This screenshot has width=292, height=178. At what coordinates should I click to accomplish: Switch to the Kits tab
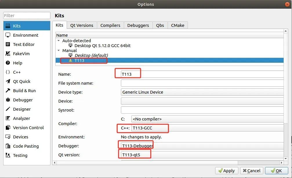(x=59, y=25)
